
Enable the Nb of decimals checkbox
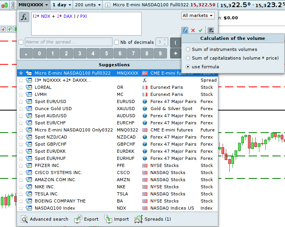tap(116, 42)
